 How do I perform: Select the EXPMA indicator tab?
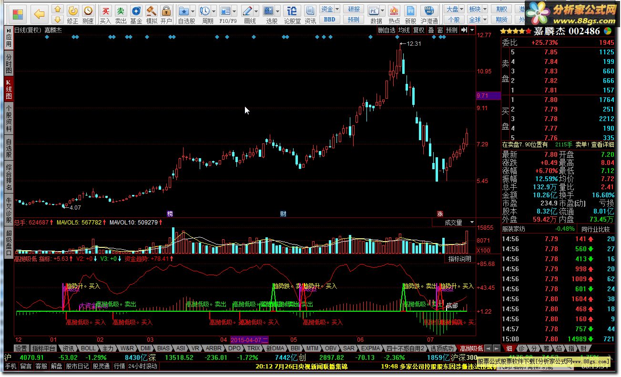click(x=371, y=348)
